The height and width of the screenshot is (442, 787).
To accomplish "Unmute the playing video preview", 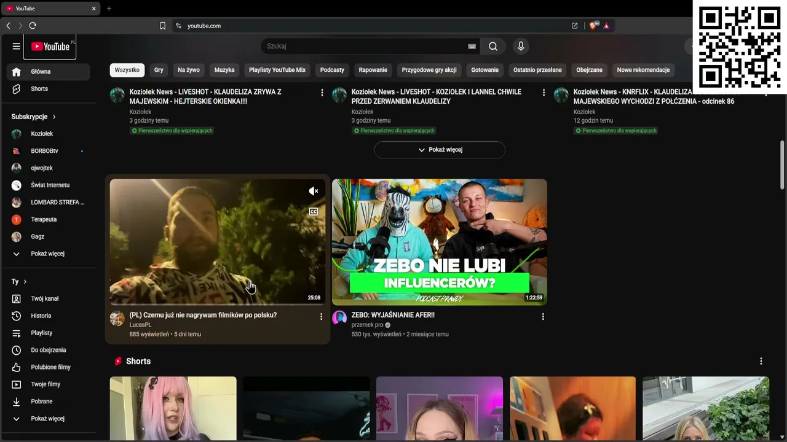I will (314, 191).
